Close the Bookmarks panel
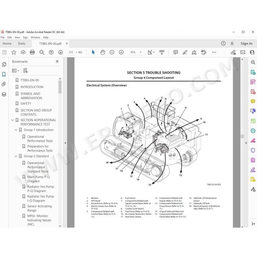This screenshot has width=257, height=257. (57, 61)
